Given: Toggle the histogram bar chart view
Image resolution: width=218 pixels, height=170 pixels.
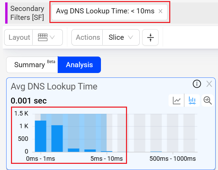Looking at the screenshot, I should (x=192, y=100).
